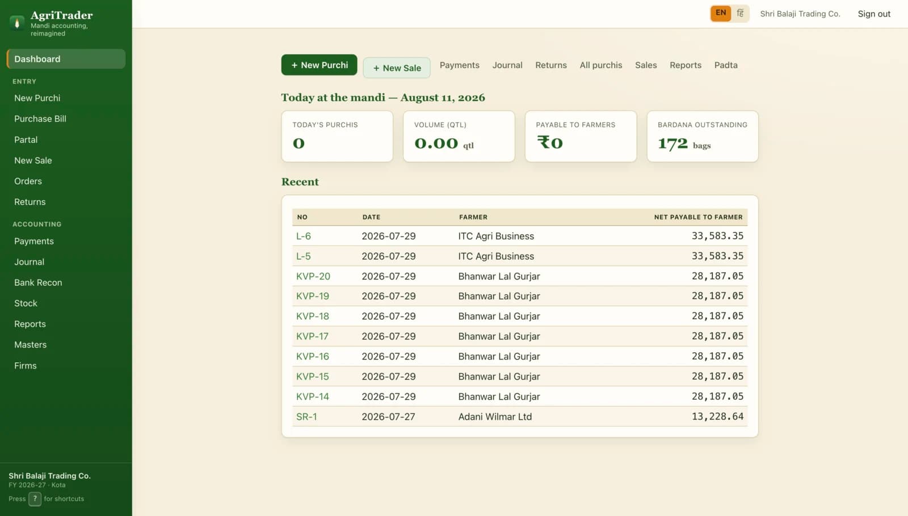Viewport: 908px width, 516px height.
Task: Open Journal quick link in top row
Action: point(507,65)
